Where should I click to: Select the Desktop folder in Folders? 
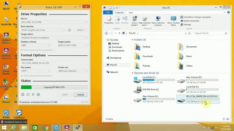click(x=142, y=47)
